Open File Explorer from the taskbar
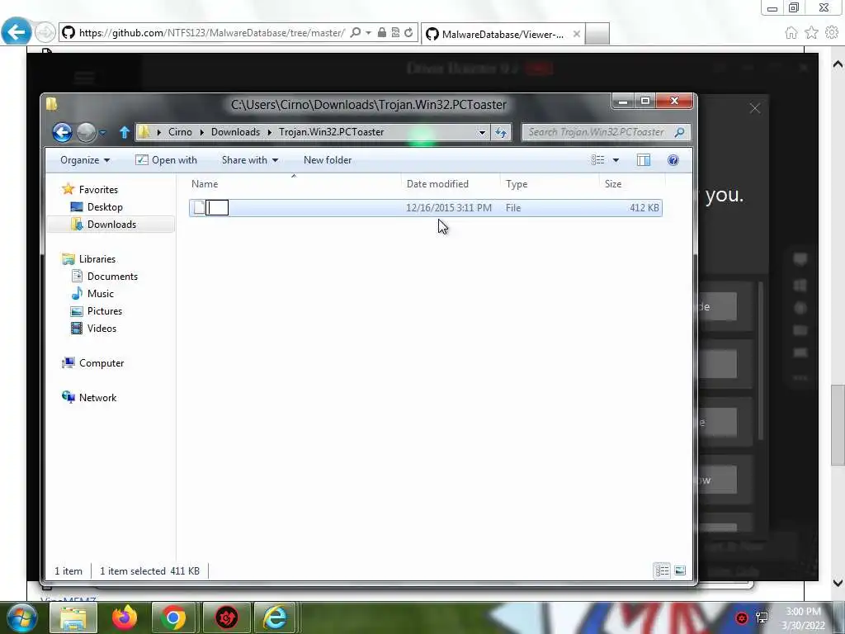 tap(73, 617)
